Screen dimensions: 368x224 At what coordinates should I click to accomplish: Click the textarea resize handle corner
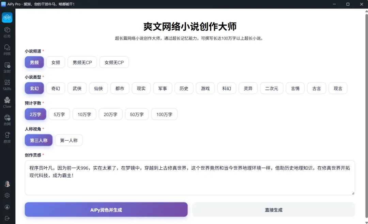tap(353, 193)
